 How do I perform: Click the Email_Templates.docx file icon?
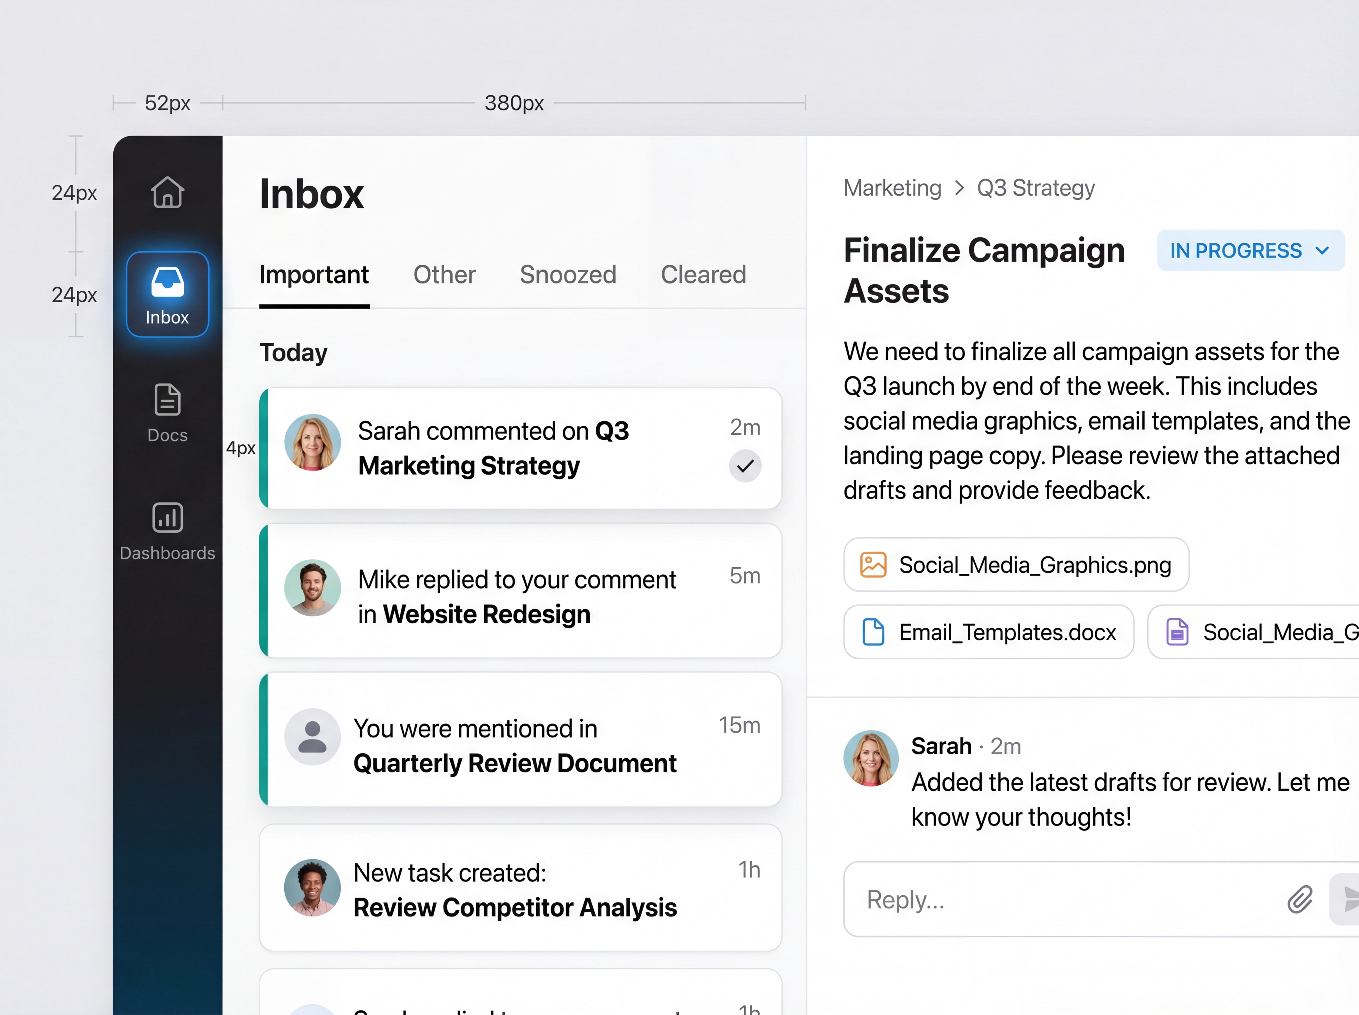(x=873, y=632)
